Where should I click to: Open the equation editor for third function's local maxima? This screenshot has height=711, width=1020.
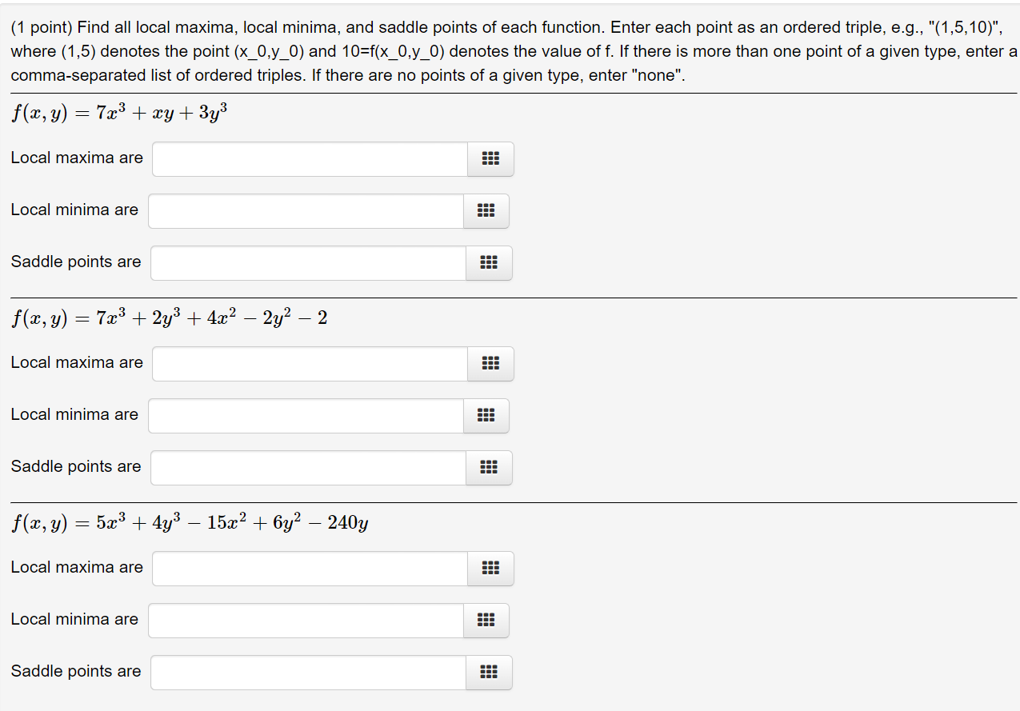[490, 568]
